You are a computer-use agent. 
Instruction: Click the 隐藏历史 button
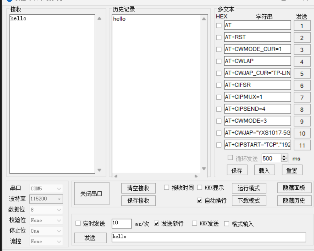[x=294, y=200]
